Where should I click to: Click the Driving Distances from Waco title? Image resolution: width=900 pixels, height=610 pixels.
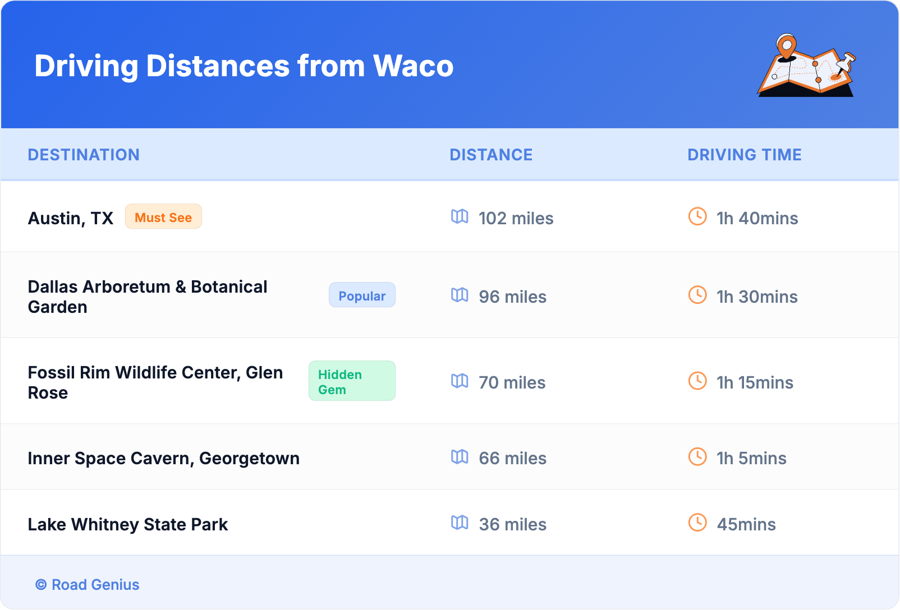(244, 66)
